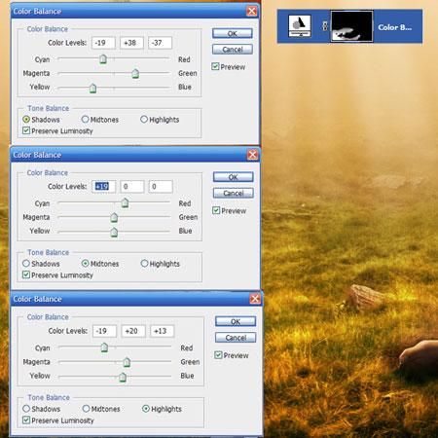Click the +13 color level field
This screenshot has height=438, width=438.
pyautogui.click(x=162, y=331)
